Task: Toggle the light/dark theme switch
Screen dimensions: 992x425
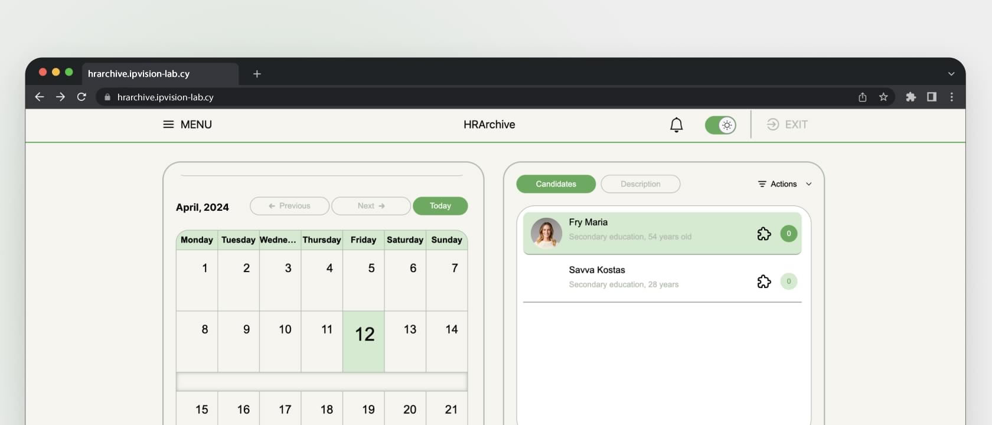Action: 720,125
